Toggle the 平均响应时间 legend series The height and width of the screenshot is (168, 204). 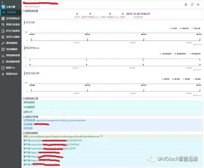pyautogui.click(x=195, y=54)
